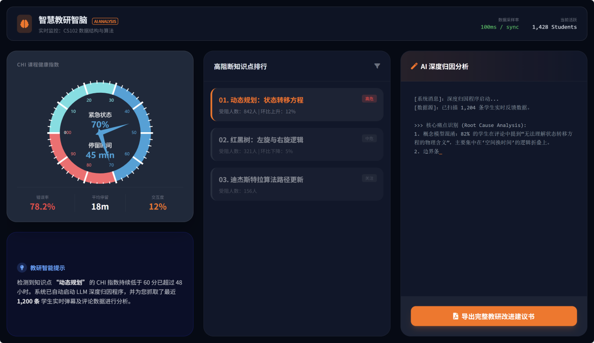Click the 100ms / sync sampling rate
Image resolution: width=594 pixels, height=343 pixels.
tap(499, 27)
